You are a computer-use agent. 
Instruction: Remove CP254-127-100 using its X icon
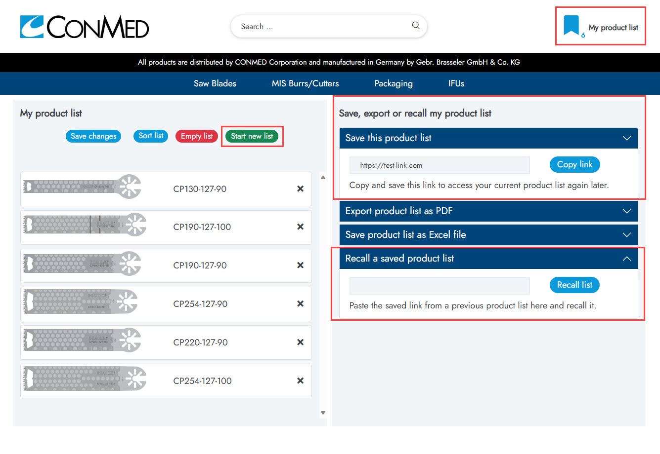point(300,380)
